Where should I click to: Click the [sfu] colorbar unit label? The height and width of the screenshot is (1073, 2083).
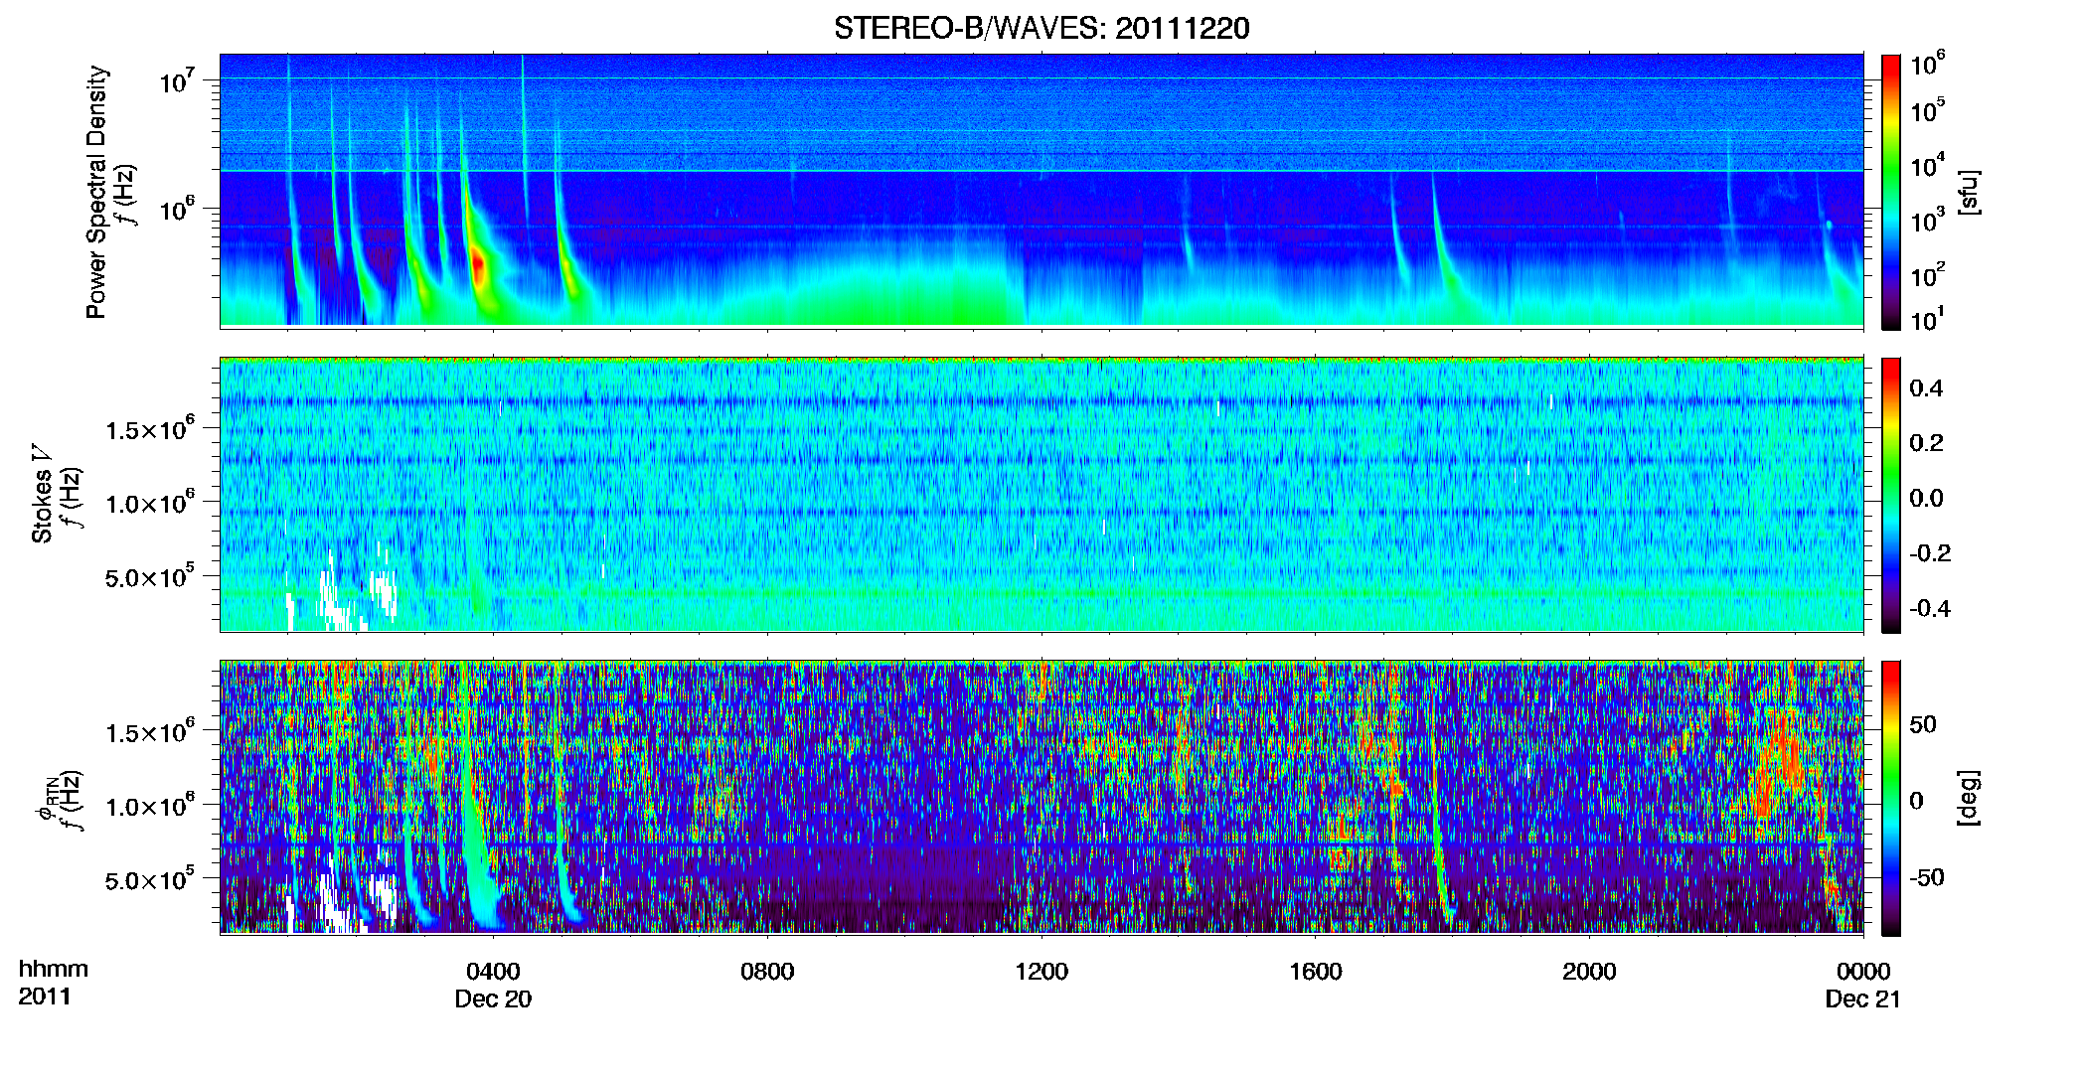1968,192
